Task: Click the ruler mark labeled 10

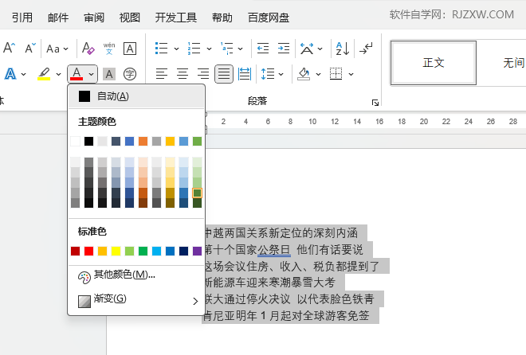Action: coord(312,122)
